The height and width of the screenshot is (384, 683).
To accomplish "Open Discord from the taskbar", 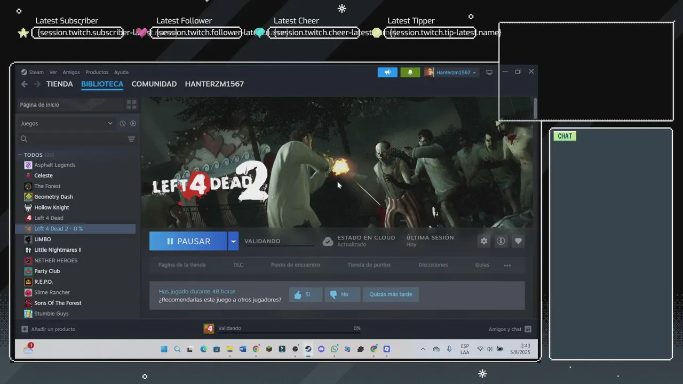I will [x=321, y=349].
